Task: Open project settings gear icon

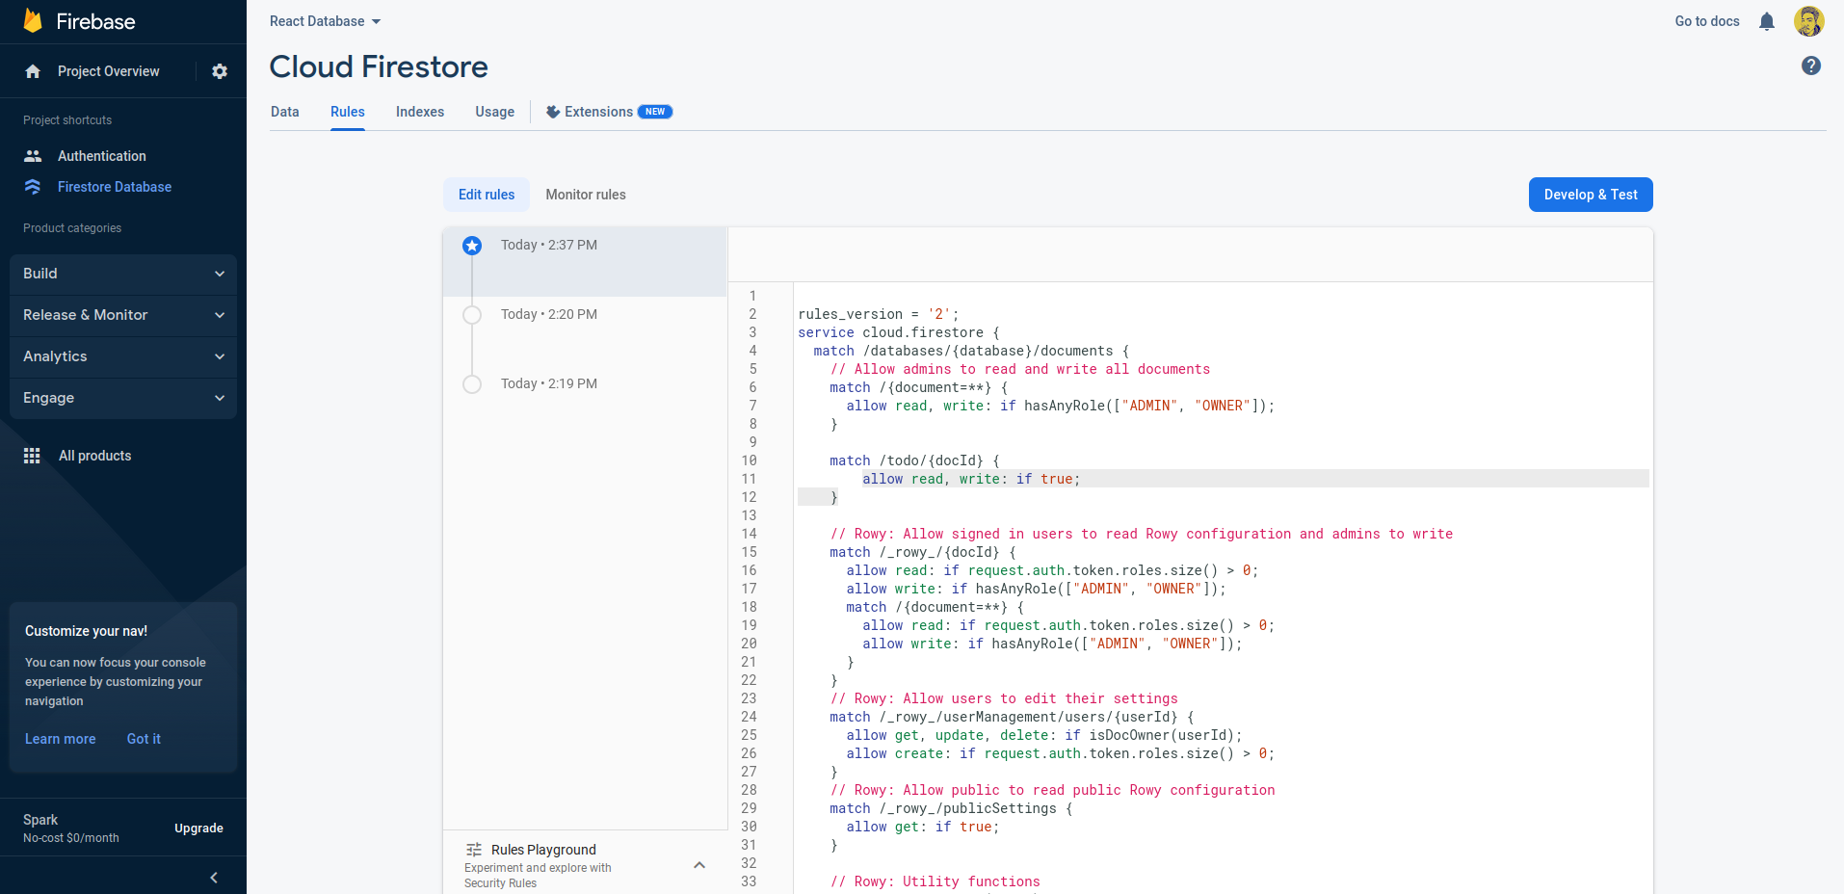Action: tap(220, 71)
